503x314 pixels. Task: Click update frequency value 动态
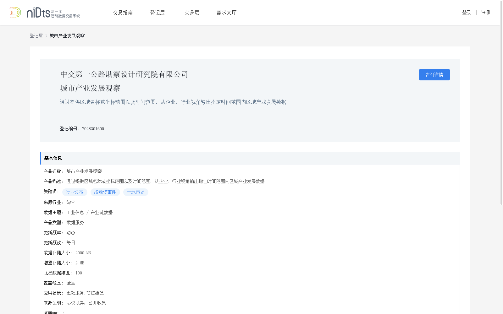(x=71, y=233)
